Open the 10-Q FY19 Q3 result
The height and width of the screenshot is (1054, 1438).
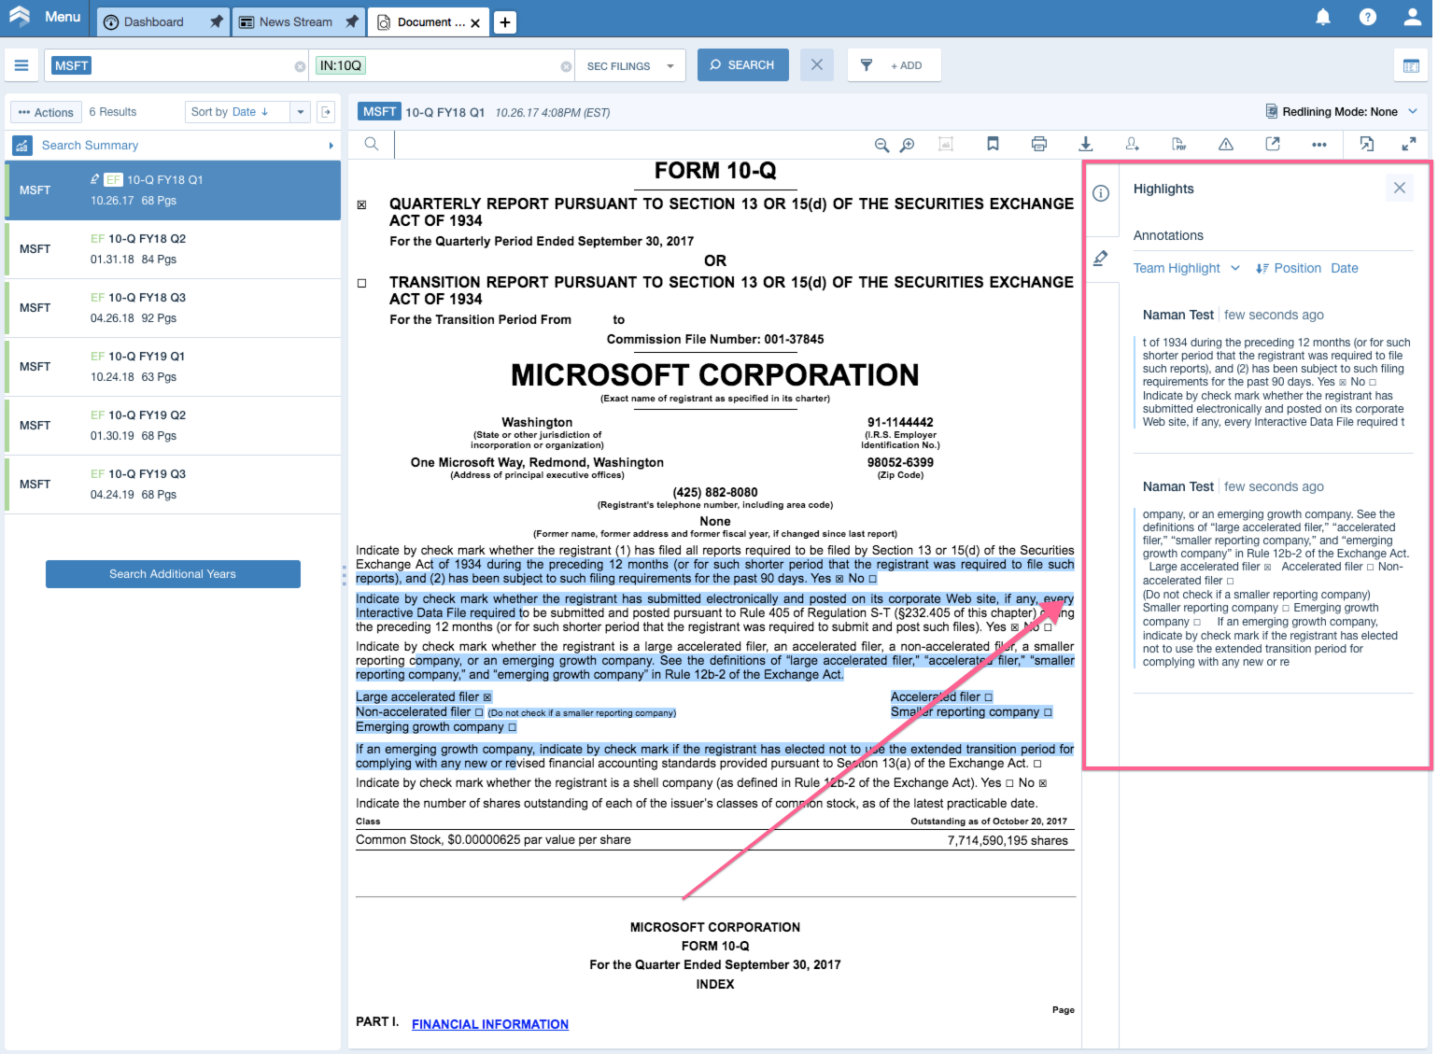174,485
